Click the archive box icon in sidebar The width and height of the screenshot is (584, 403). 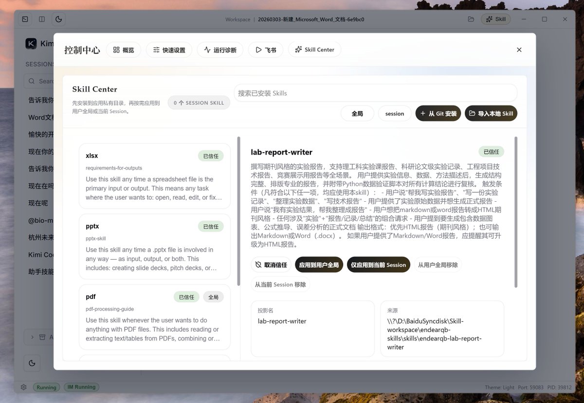(x=42, y=337)
